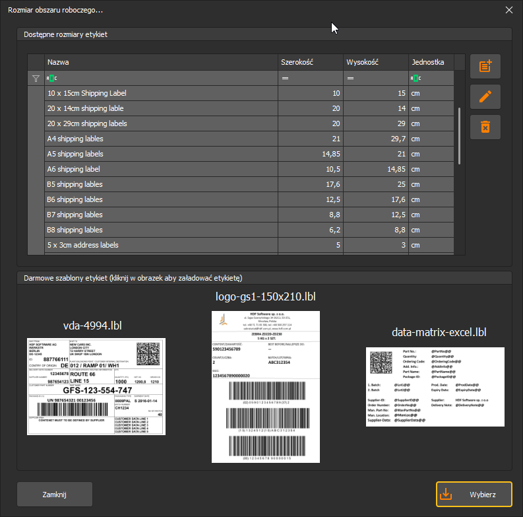This screenshot has width=523, height=517.
Task: Select the 5 x 3cm address labels row
Action: pyautogui.click(x=249, y=245)
